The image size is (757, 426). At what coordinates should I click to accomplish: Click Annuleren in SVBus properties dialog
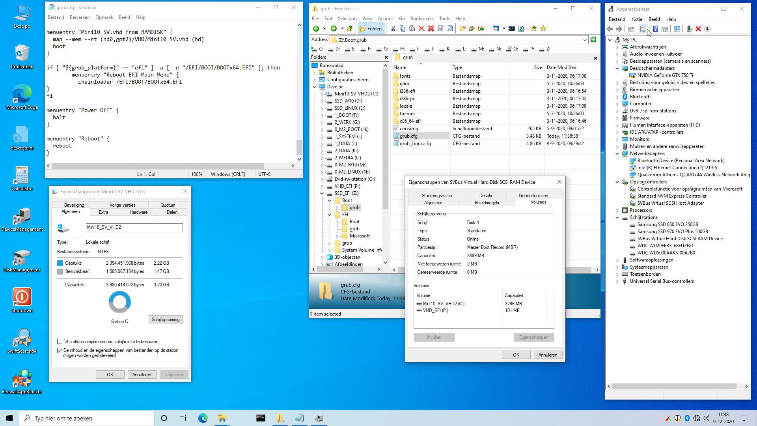click(548, 355)
